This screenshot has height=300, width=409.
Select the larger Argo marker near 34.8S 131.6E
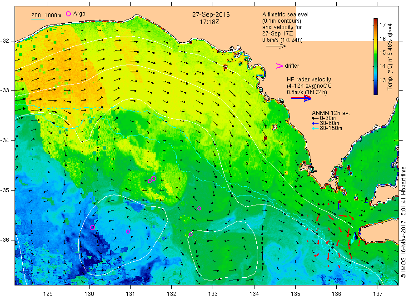[x=154, y=179]
